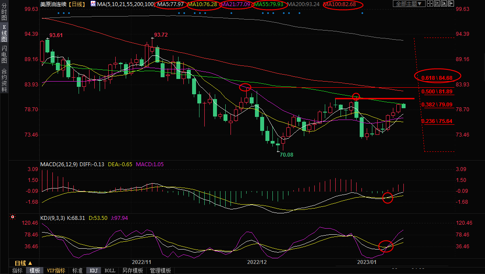Select the KDJ indicator tab

coord(93,271)
